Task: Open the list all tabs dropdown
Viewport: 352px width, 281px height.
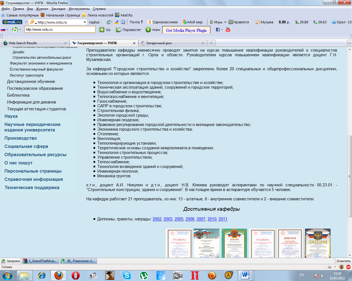Action: coord(350,43)
